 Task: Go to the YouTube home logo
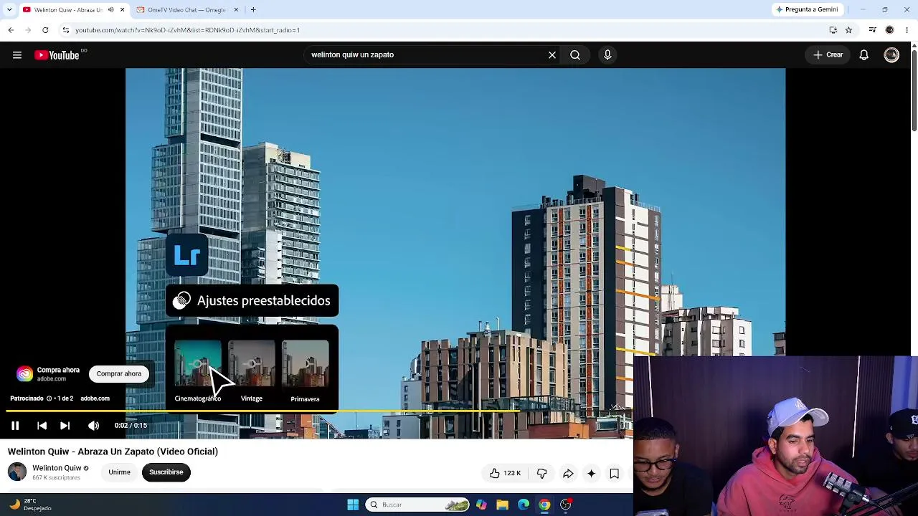[x=57, y=55]
